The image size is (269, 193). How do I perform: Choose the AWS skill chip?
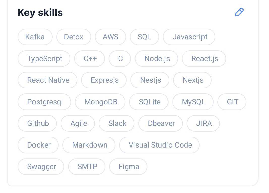coord(111,37)
